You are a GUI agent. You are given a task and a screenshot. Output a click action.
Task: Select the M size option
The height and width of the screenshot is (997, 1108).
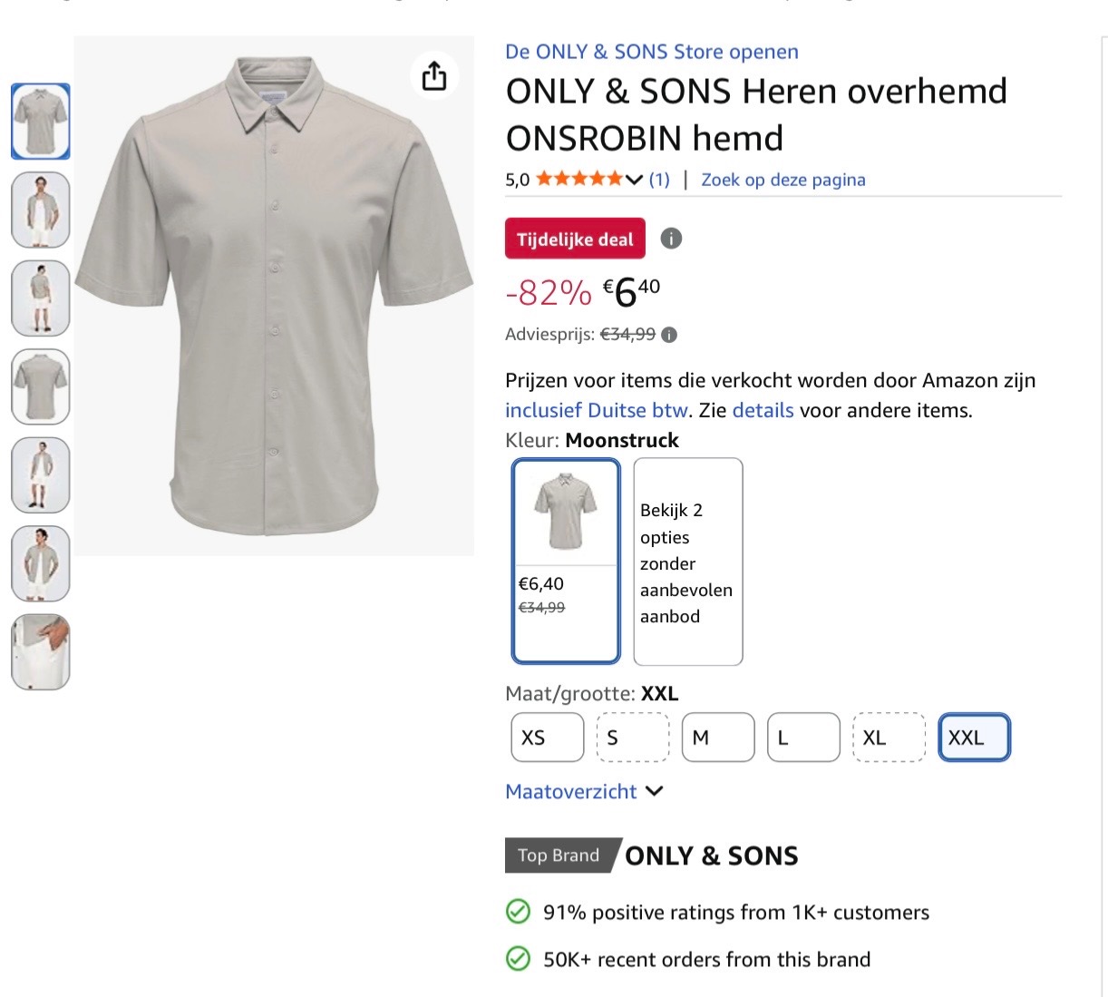tap(717, 738)
